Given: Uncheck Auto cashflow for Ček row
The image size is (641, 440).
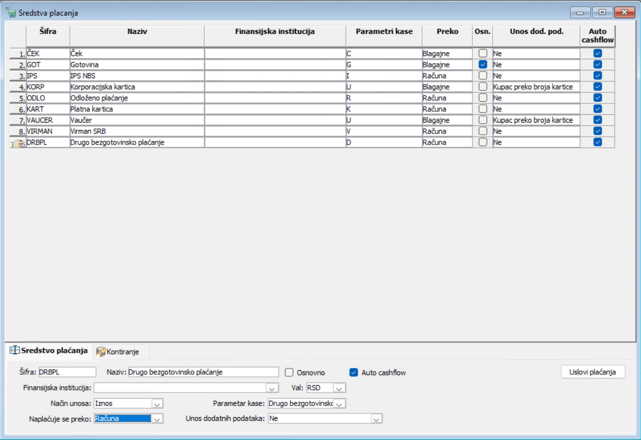Looking at the screenshot, I should [598, 53].
